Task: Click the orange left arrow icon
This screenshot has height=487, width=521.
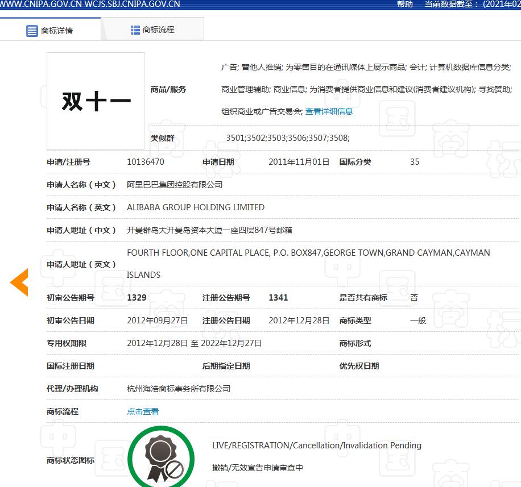Action: [19, 282]
